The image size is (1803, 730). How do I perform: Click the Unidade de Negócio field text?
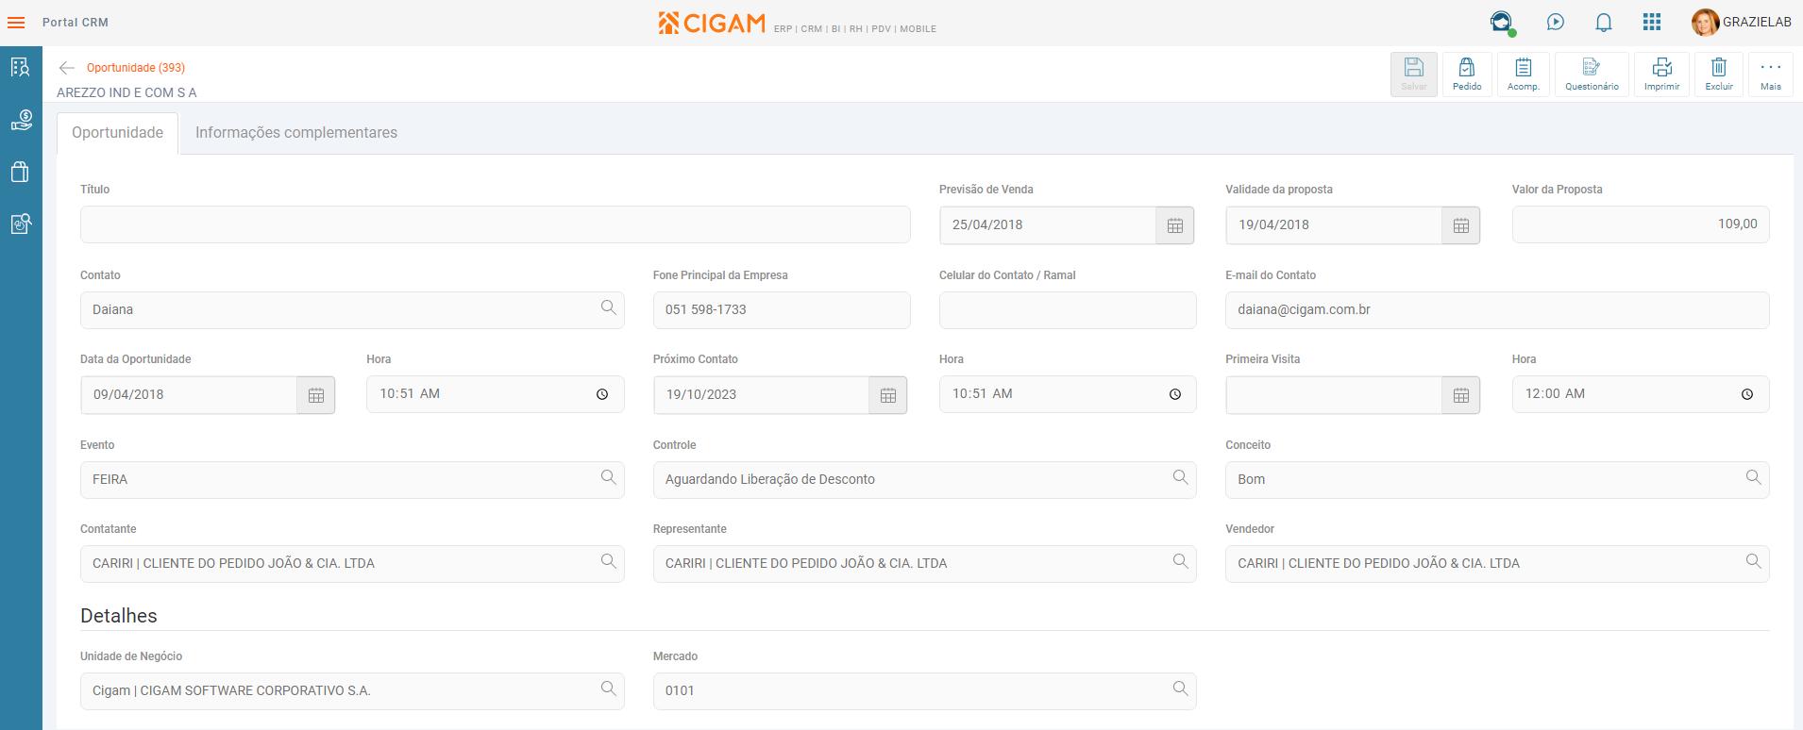231,691
